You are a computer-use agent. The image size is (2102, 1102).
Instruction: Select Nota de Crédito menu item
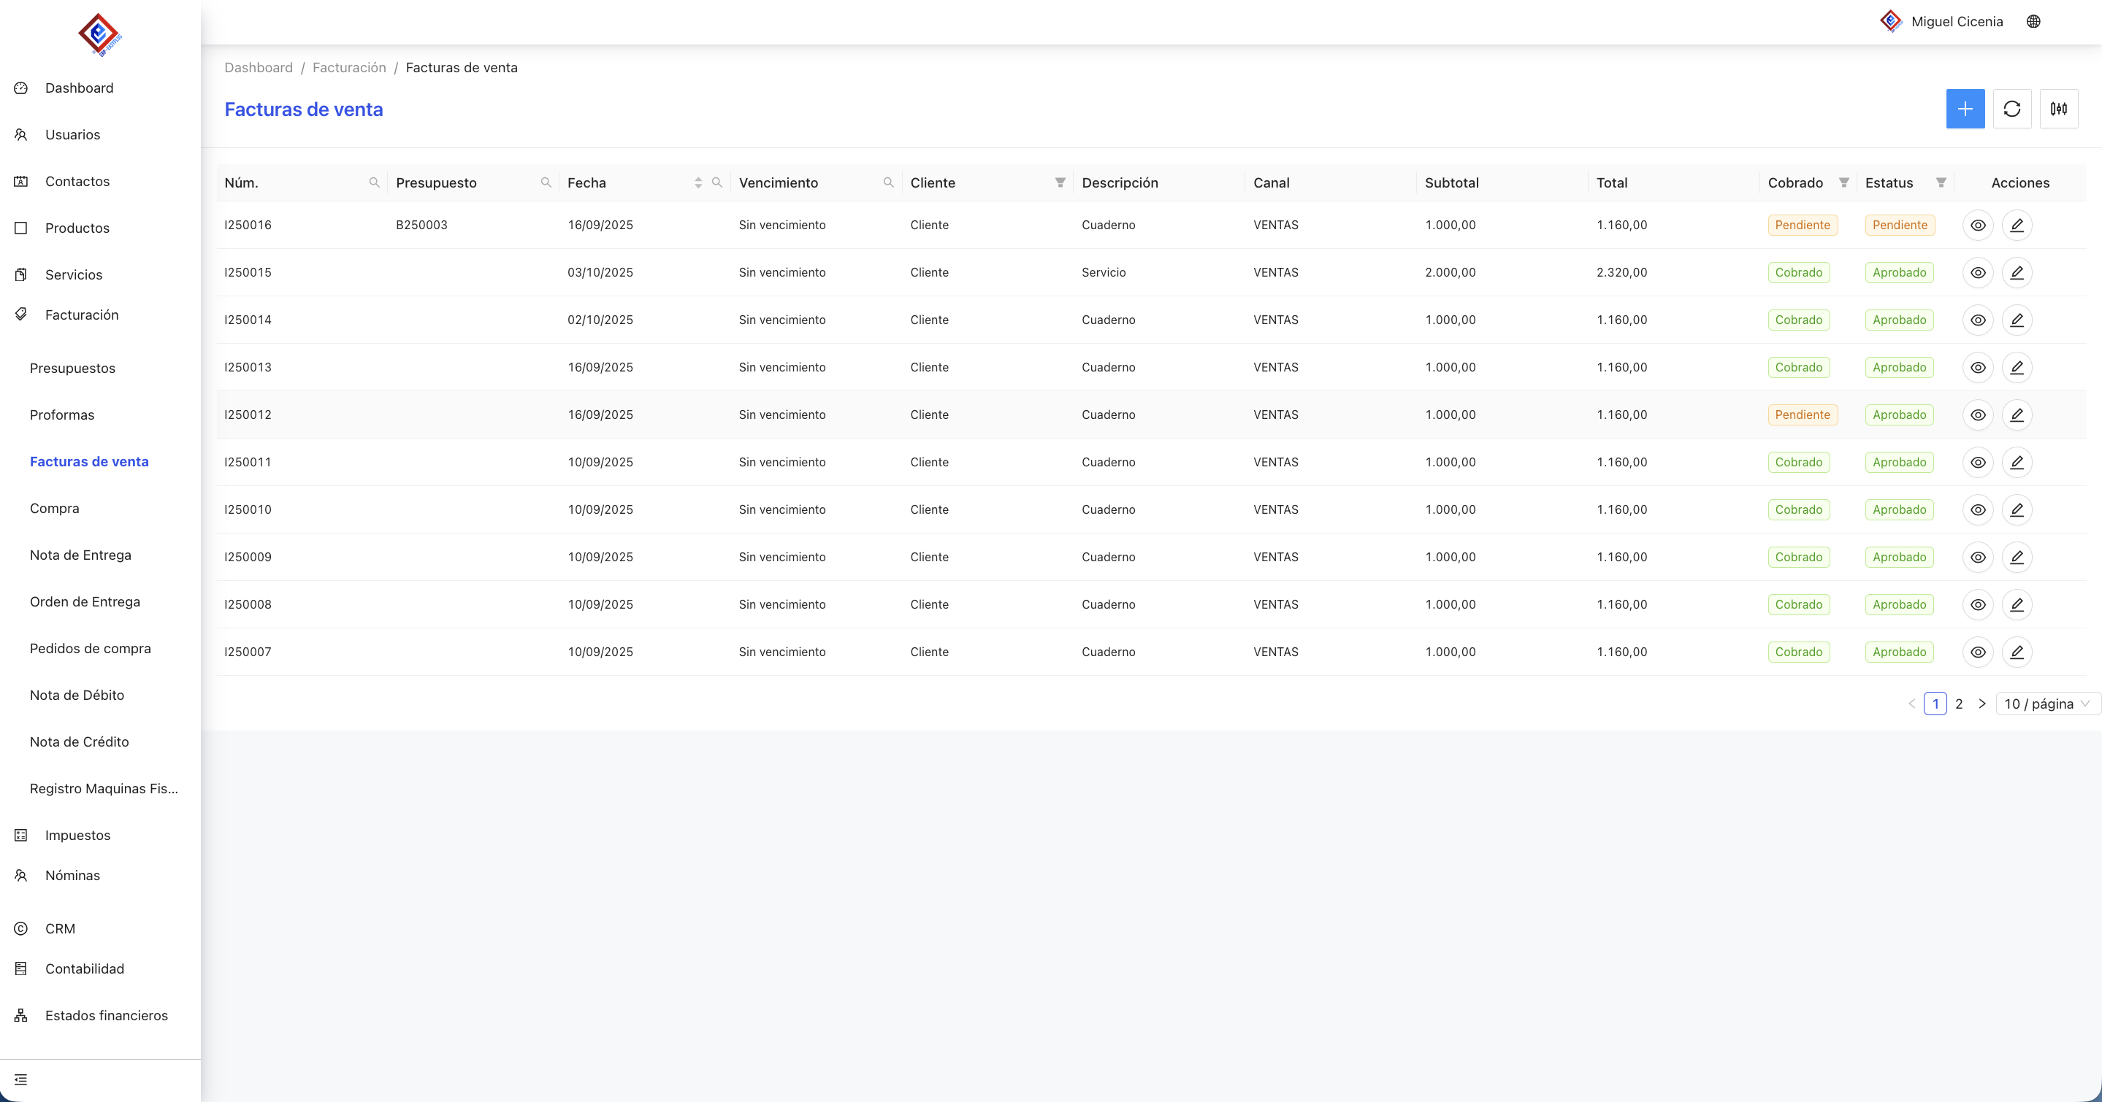coord(79,741)
